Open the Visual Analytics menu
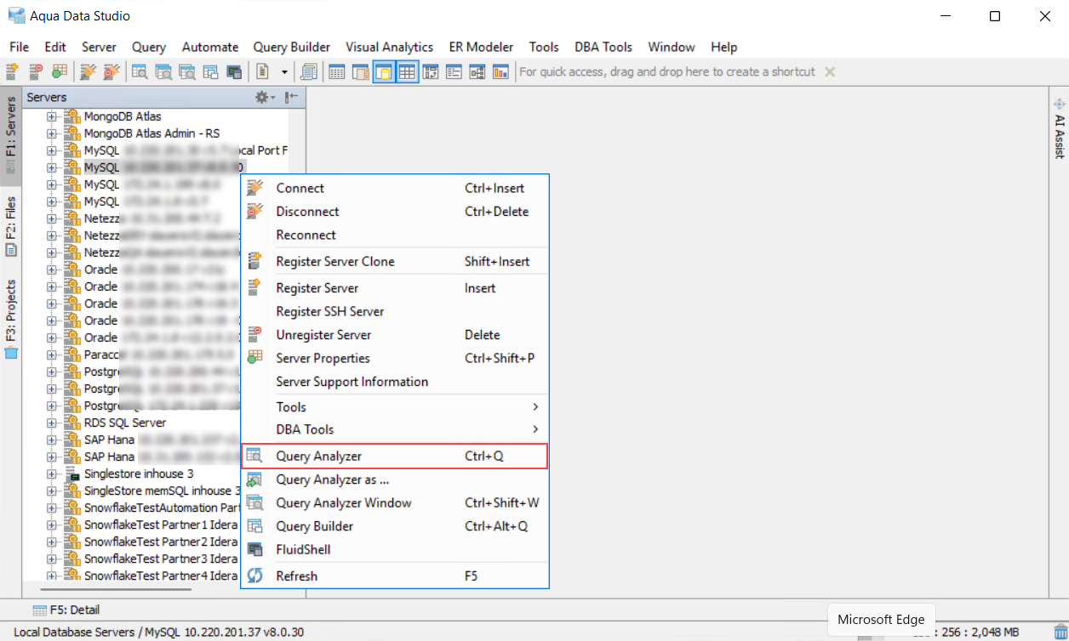Screen dimensions: 1069x641 389,47
